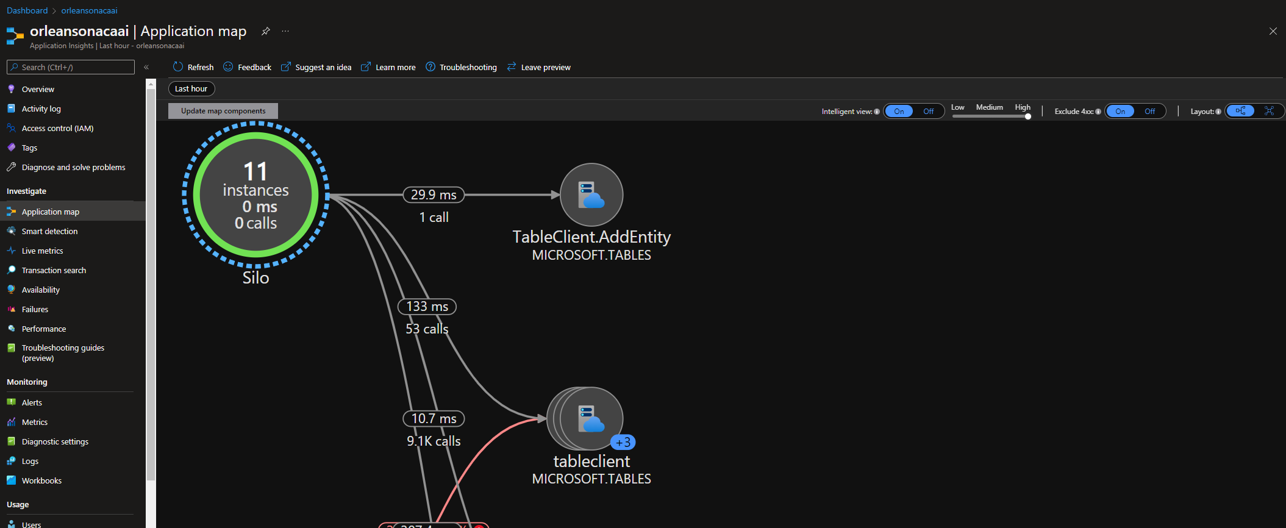Open the Learn more link

pos(388,67)
